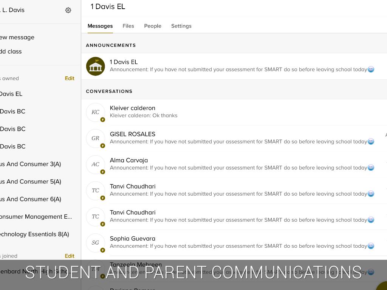Switch to the People tab
The height and width of the screenshot is (290, 387).
(153, 26)
